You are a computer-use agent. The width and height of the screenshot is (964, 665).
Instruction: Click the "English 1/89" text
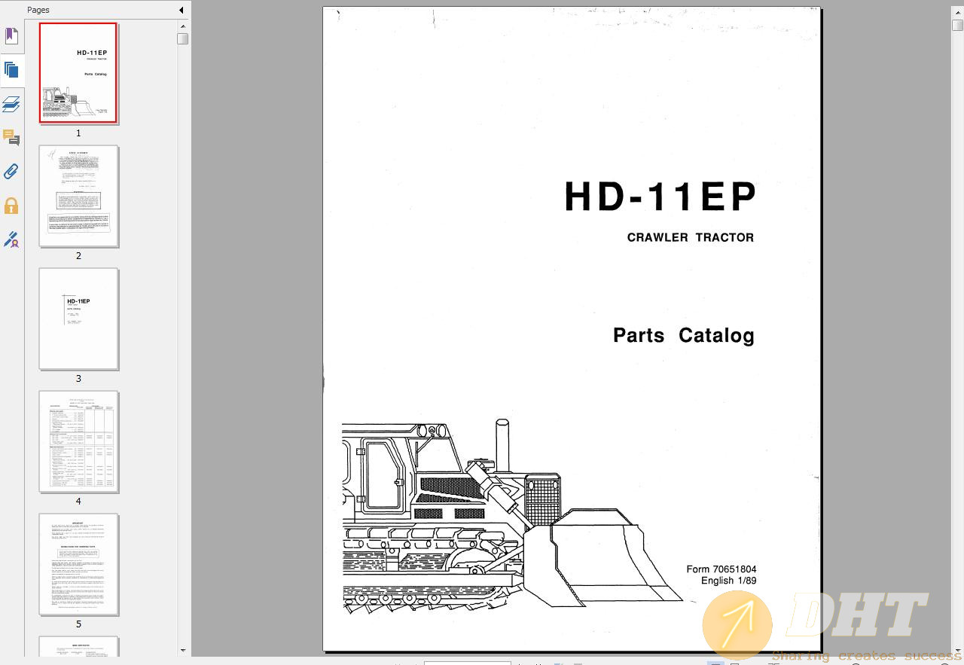click(x=728, y=581)
